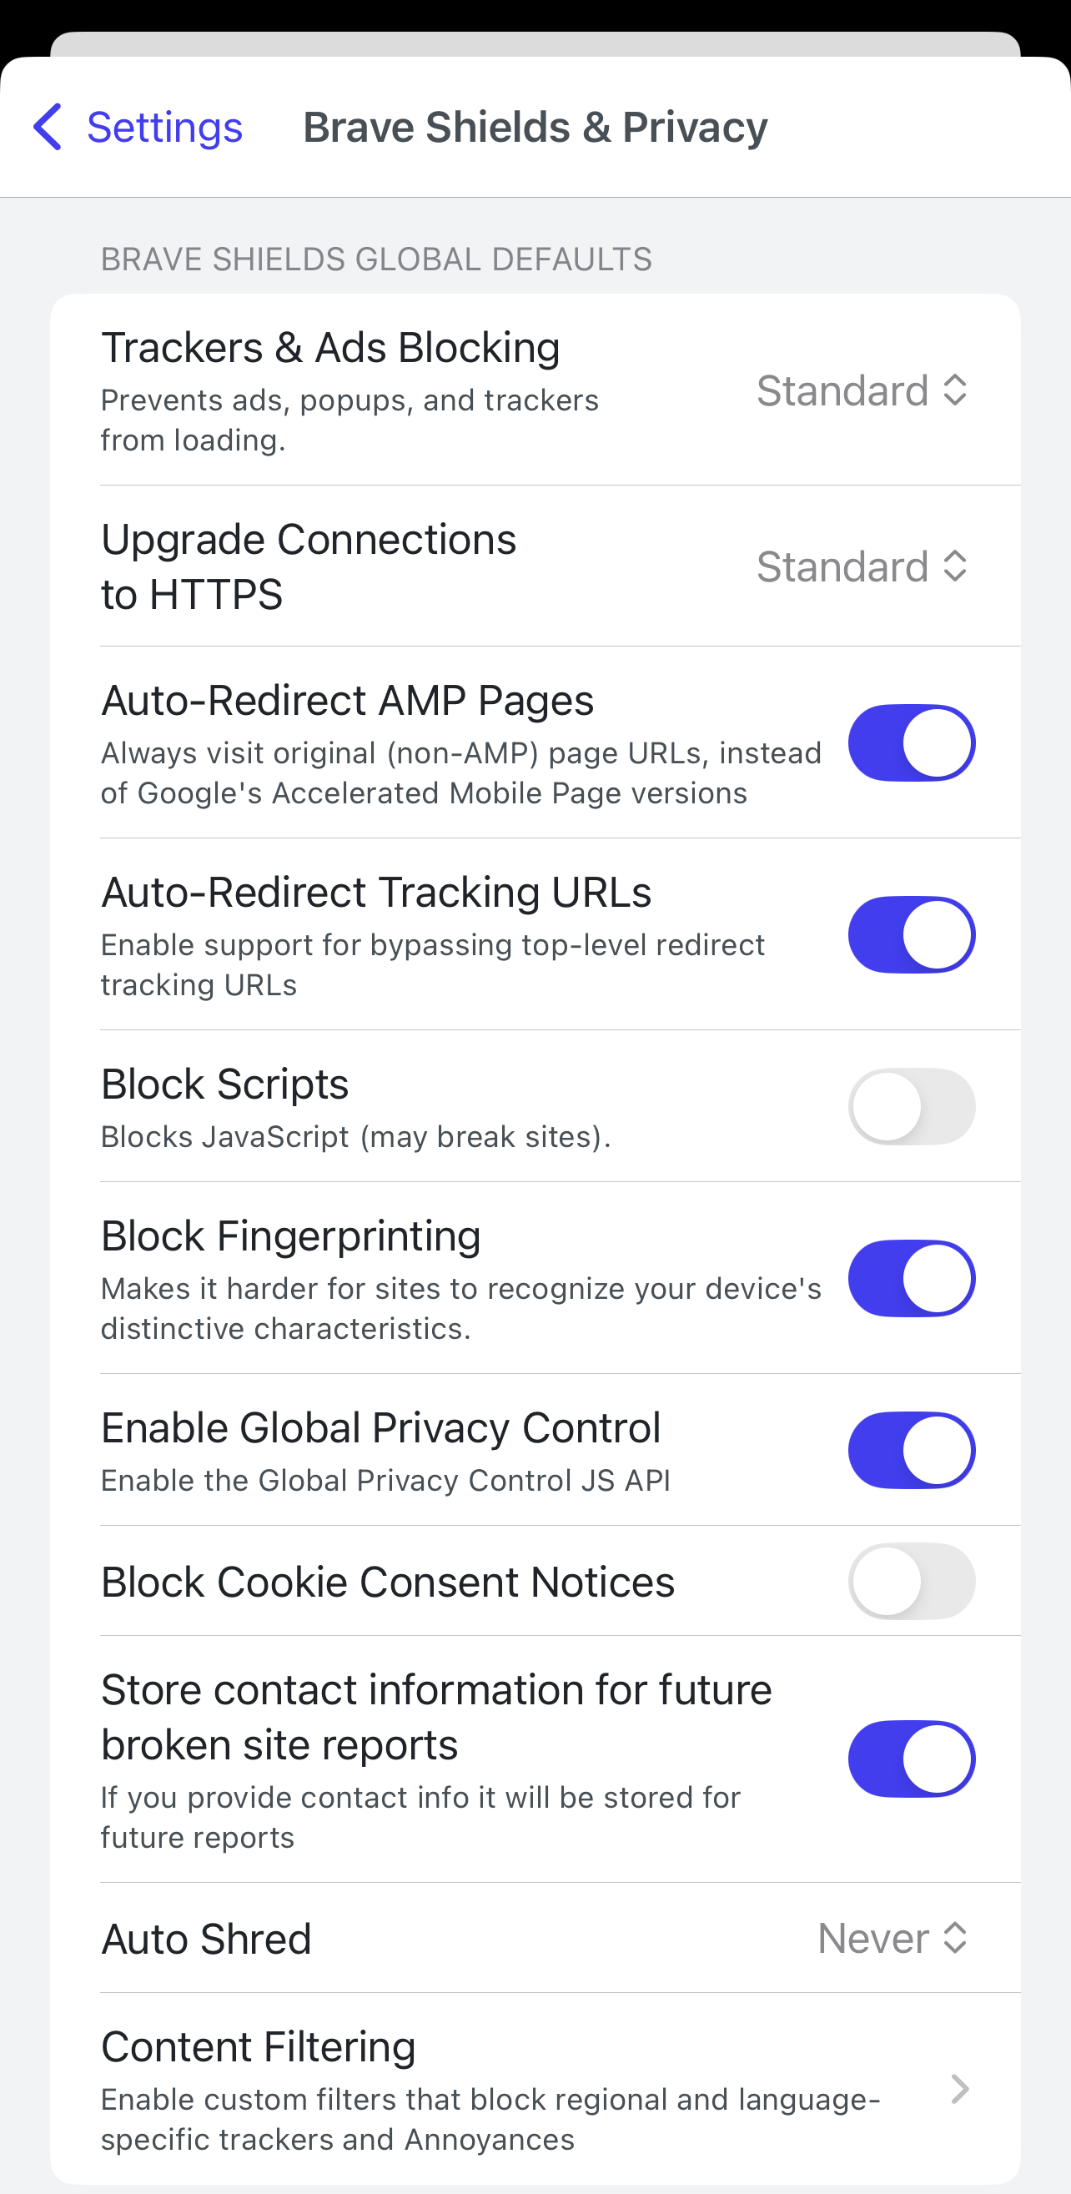Open Content Filtering via its chevron arrow
This screenshot has width=1071, height=2194.
pos(959,2088)
